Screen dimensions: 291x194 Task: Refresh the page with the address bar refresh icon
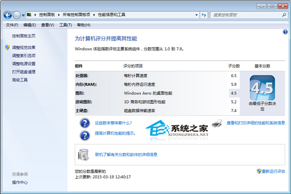[204, 15]
